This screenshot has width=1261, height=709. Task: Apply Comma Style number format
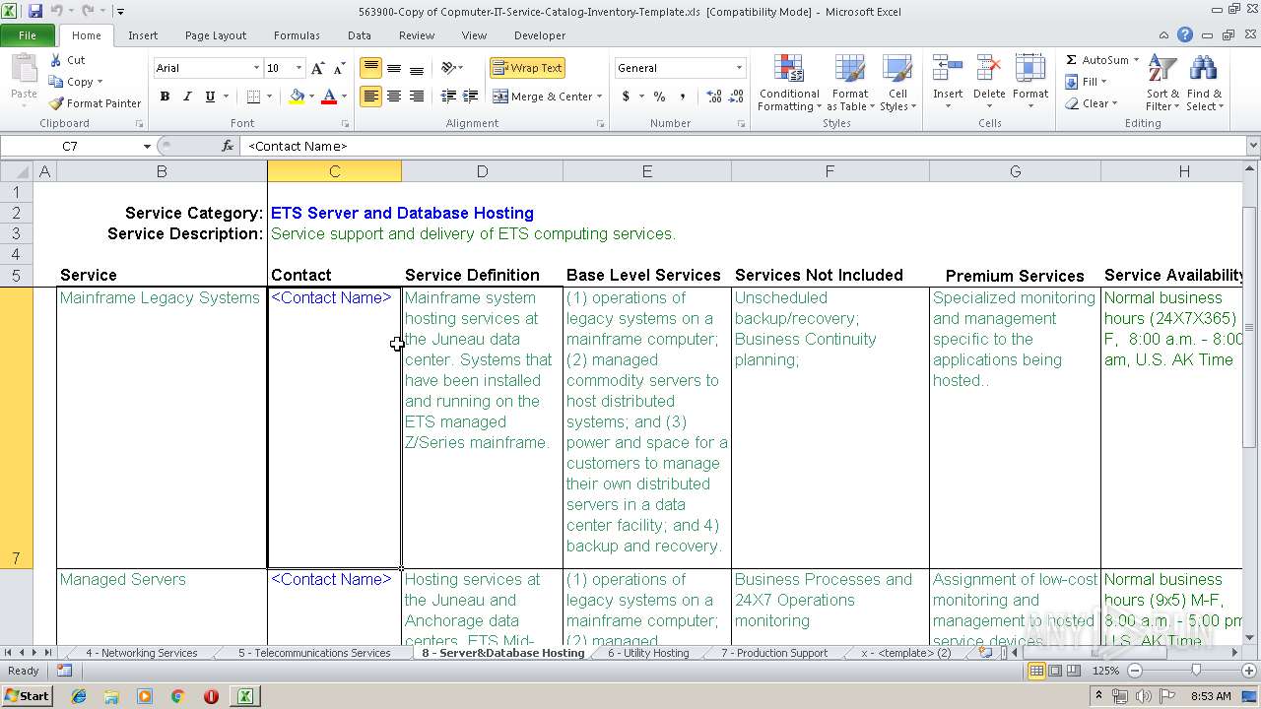point(683,97)
